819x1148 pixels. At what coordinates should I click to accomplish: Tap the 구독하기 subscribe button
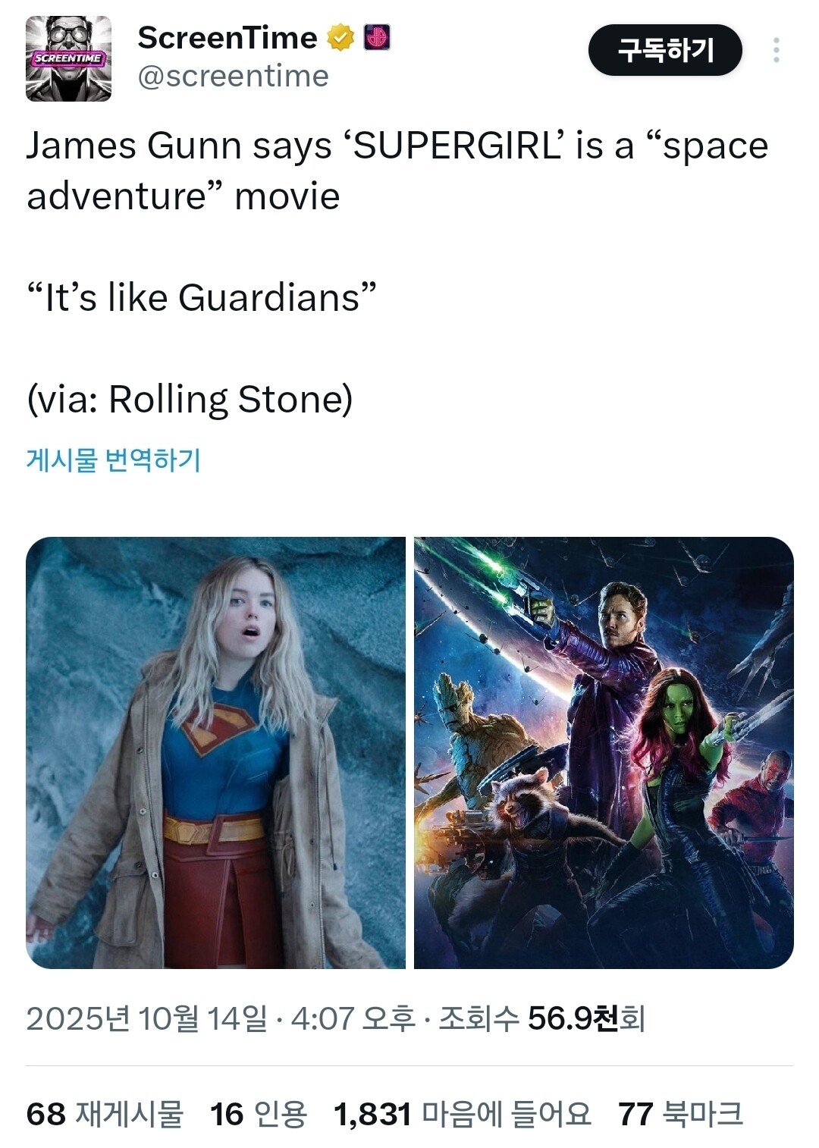pyautogui.click(x=665, y=50)
